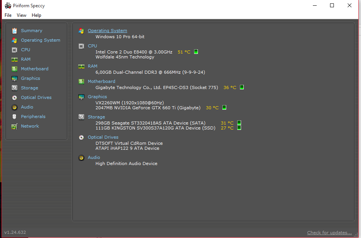The image size is (361, 238).
Task: Click the Optical Drives disc icon in sidebar
Action: [x=15, y=97]
